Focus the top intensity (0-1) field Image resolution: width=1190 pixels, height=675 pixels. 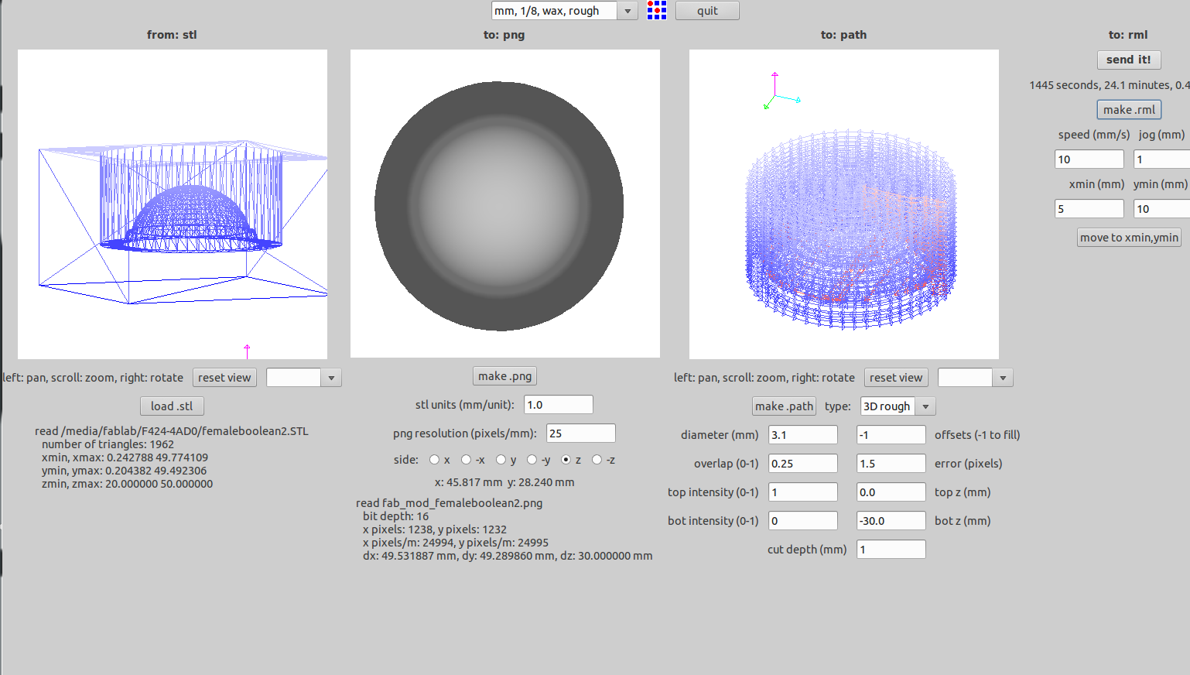click(x=803, y=492)
